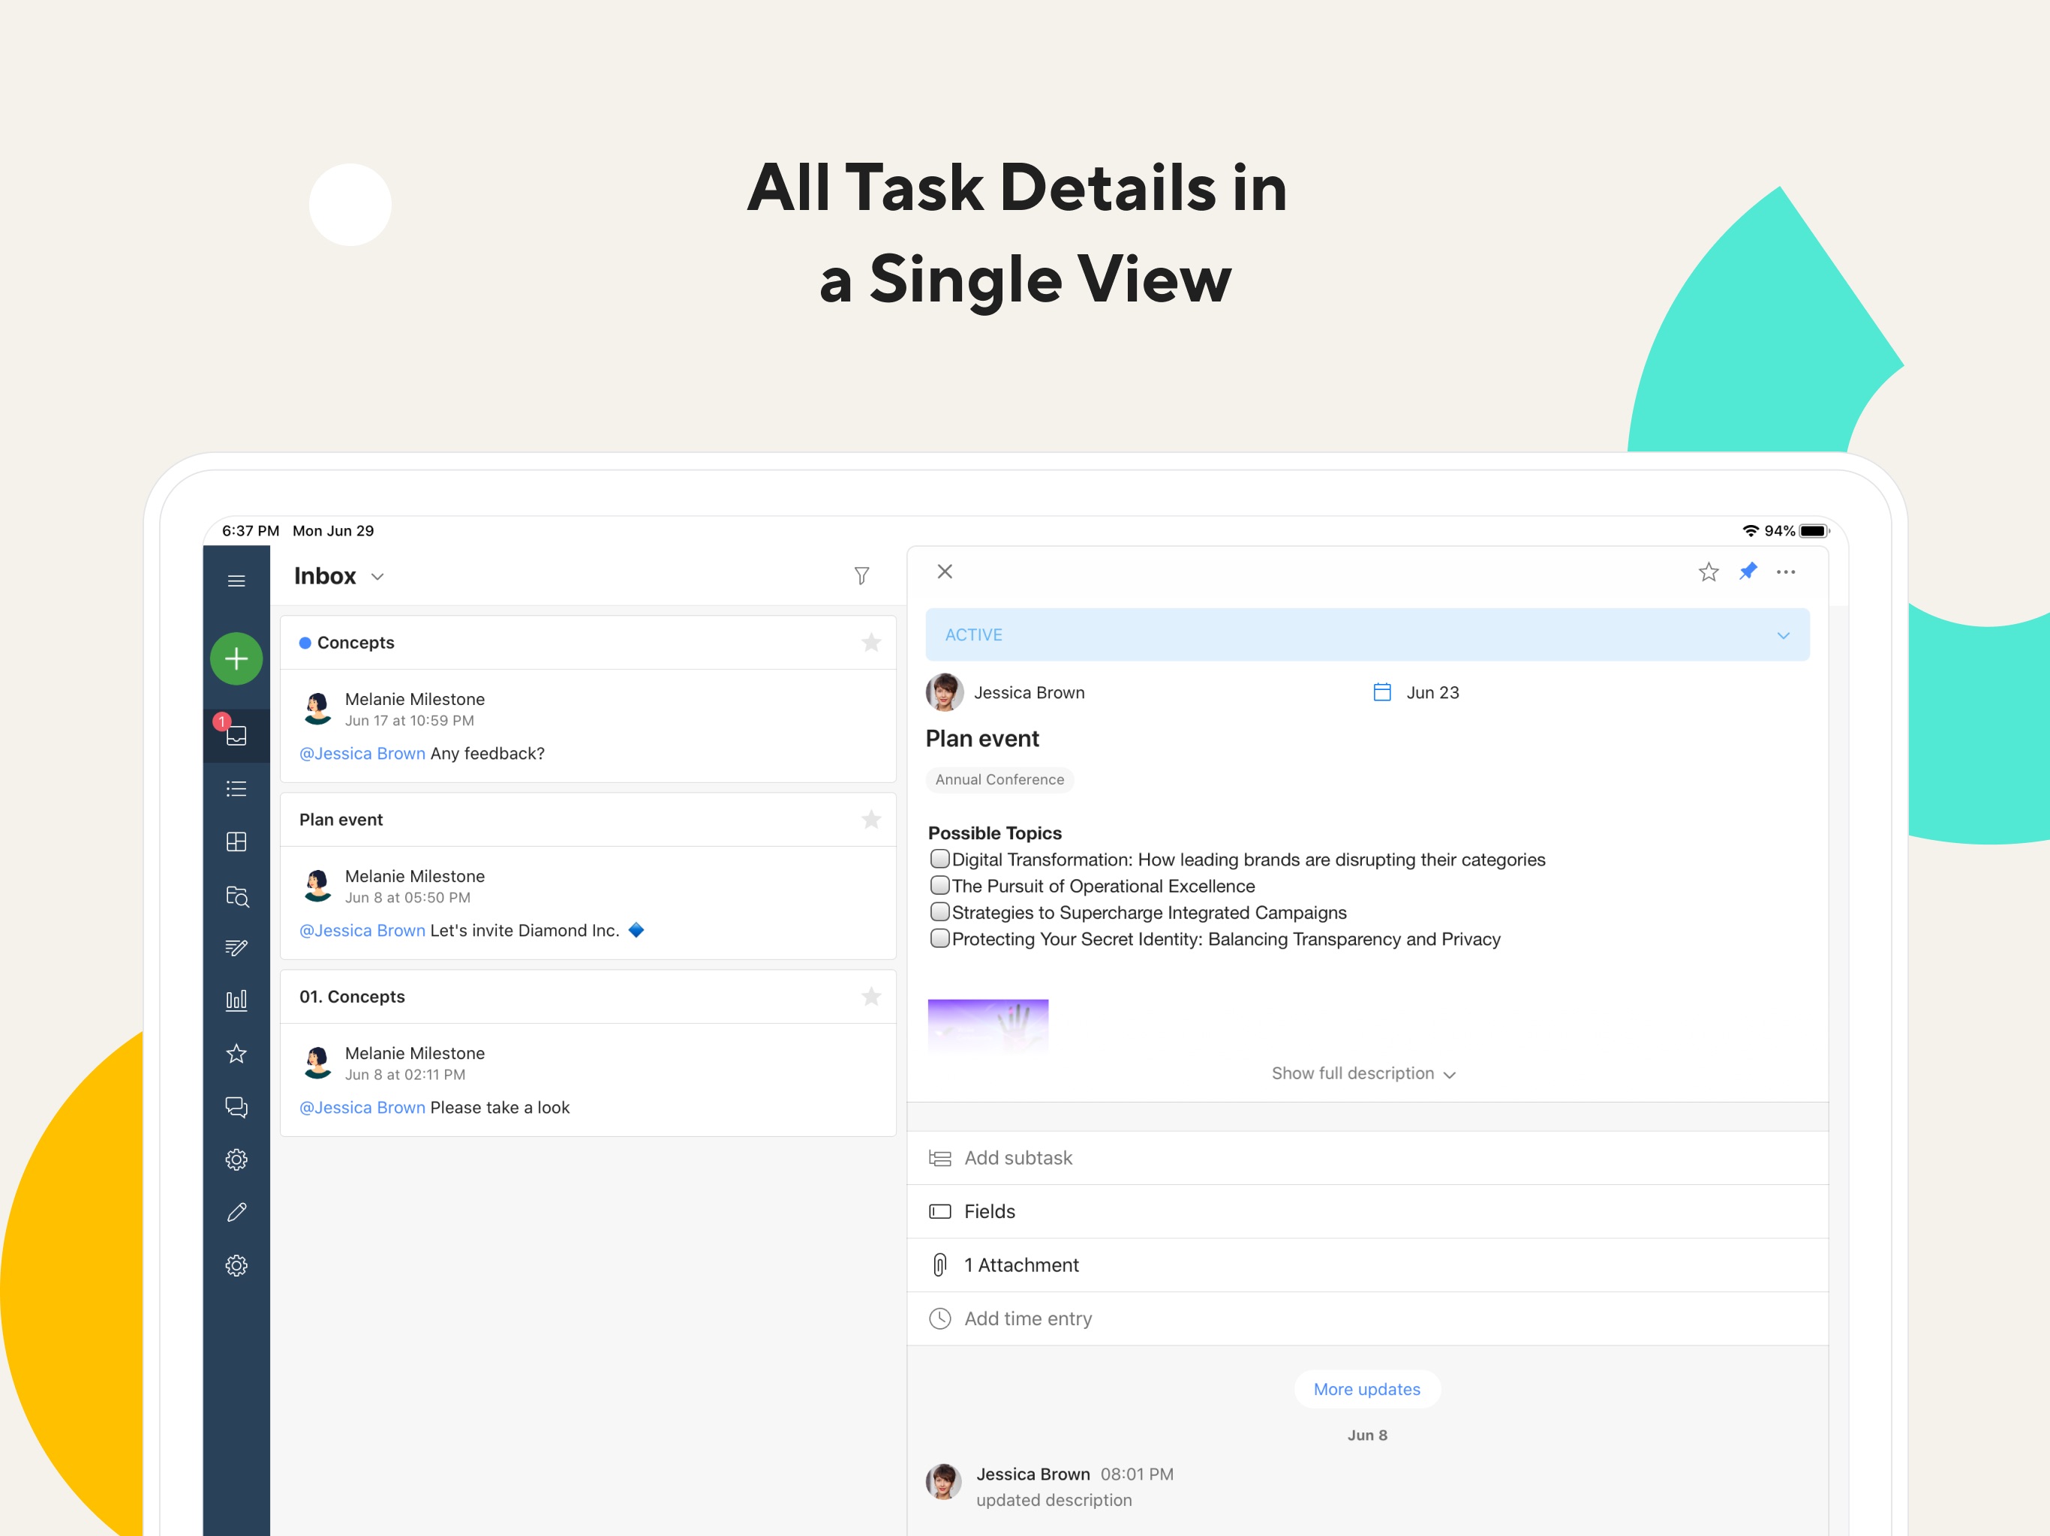This screenshot has width=2050, height=1536.
Task: Close the Plan event task panel
Action: pyautogui.click(x=945, y=571)
